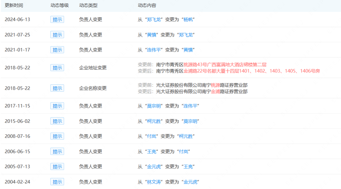
Task: Open 黄慎 link in 2021-01-17 row
Action: (188, 50)
